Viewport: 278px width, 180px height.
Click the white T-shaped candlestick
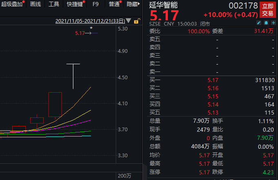(x=73, y=76)
